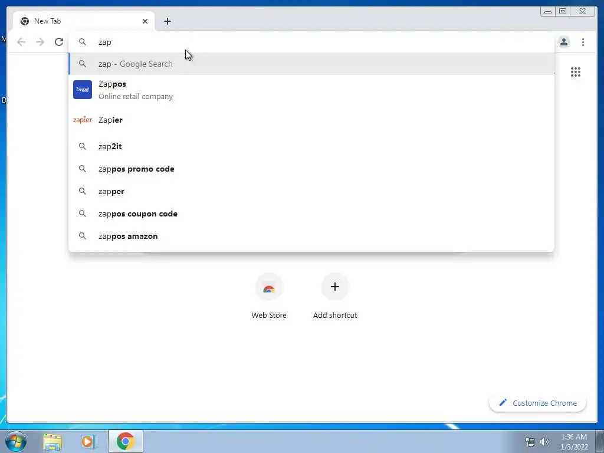Select the New Tab tab
This screenshot has width=604, height=453.
click(x=84, y=21)
